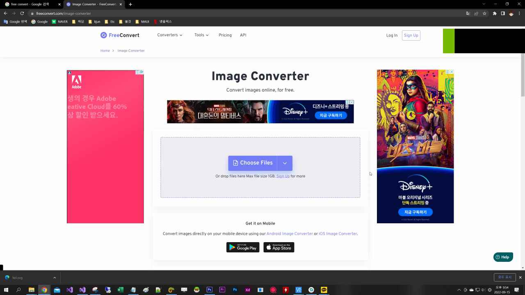The image size is (525, 295).
Task: Open File Explorer from the taskbar
Action: point(32,290)
